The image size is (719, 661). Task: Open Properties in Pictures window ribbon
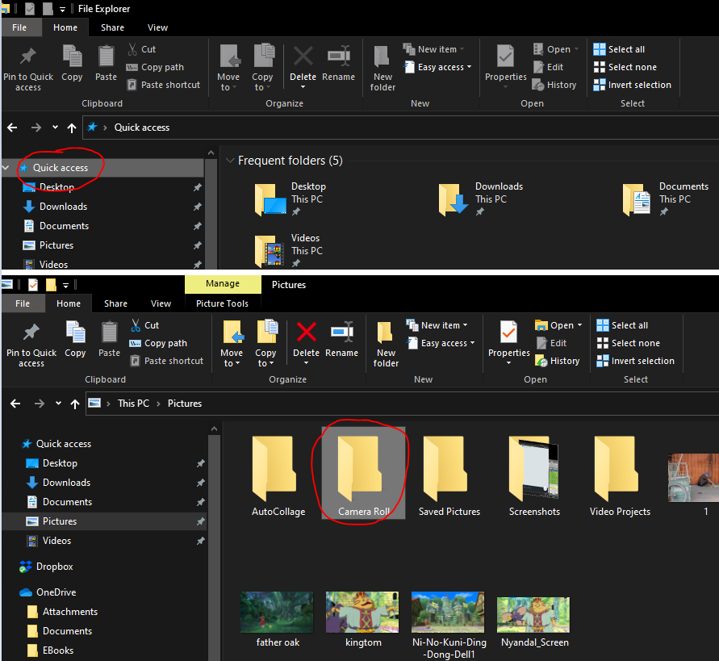coord(509,341)
